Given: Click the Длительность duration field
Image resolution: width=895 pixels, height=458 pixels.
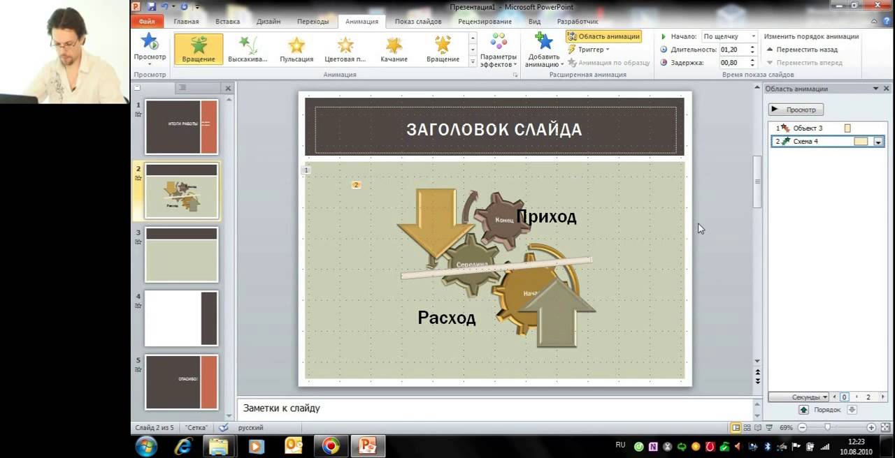Looking at the screenshot, I should tap(732, 50).
